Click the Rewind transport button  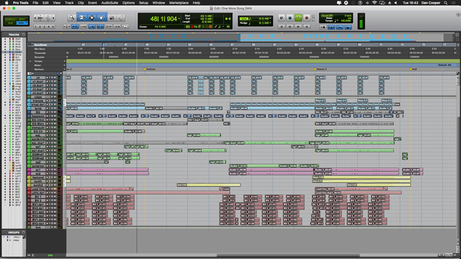(290, 26)
